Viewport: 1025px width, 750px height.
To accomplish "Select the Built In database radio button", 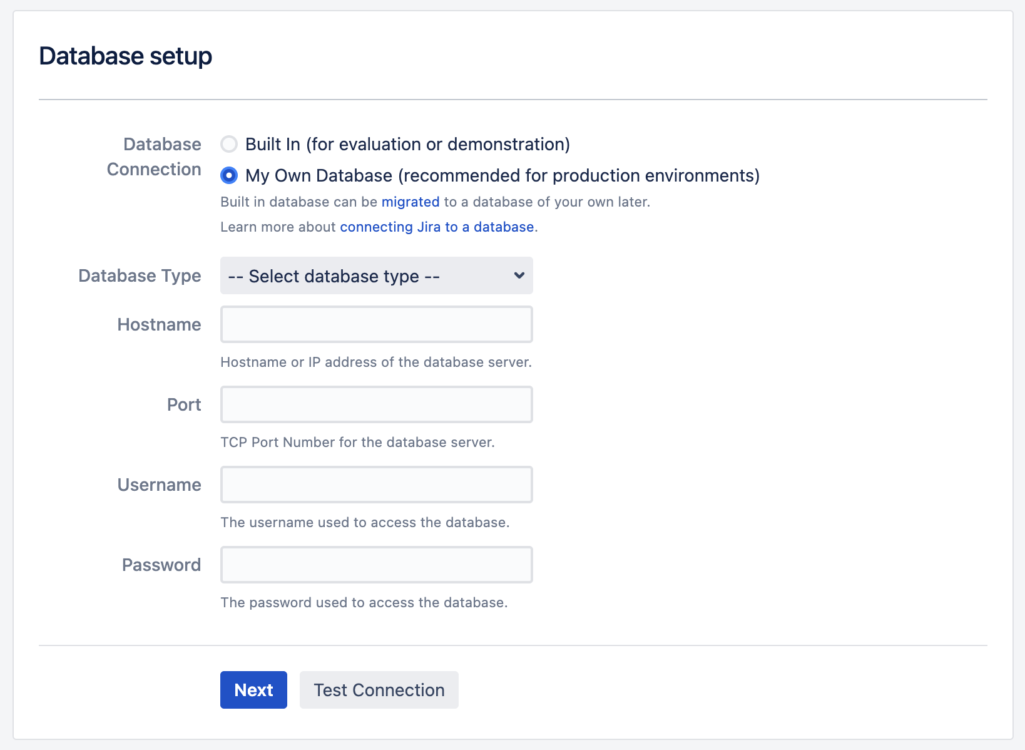I will click(229, 145).
